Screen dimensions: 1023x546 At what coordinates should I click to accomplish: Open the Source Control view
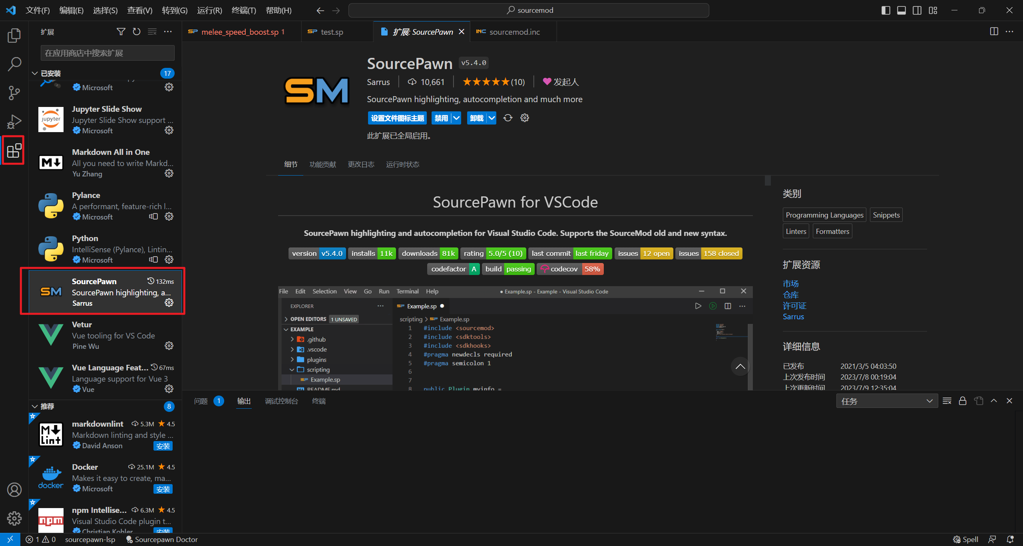pyautogui.click(x=14, y=93)
